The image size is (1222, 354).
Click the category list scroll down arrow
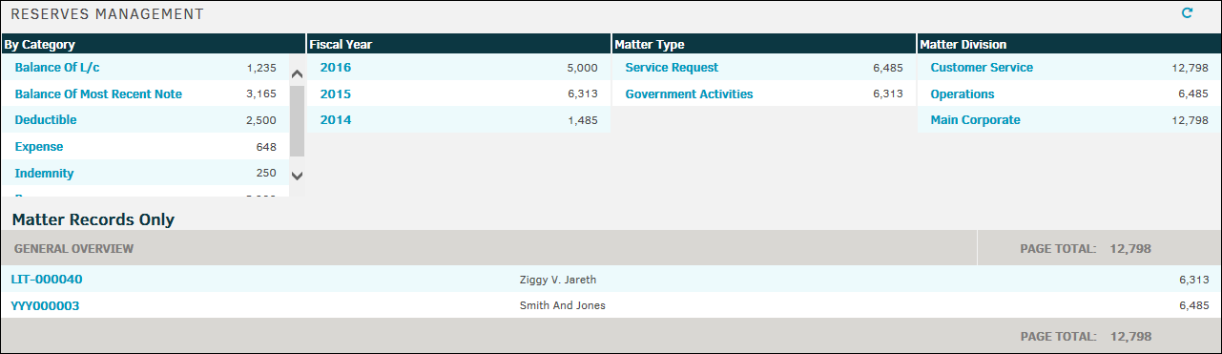(x=297, y=176)
